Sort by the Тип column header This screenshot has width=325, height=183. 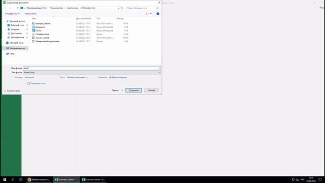coord(98,19)
